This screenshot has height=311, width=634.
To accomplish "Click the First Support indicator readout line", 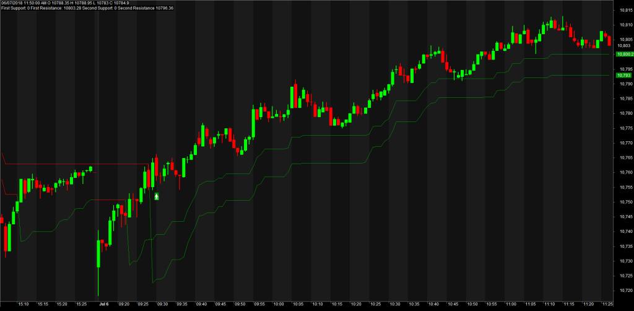I will (87, 7).
